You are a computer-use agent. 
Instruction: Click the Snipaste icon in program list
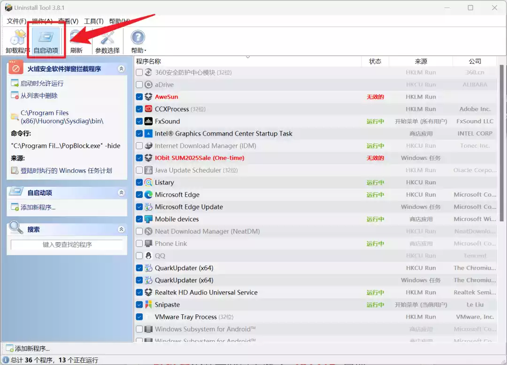click(148, 304)
